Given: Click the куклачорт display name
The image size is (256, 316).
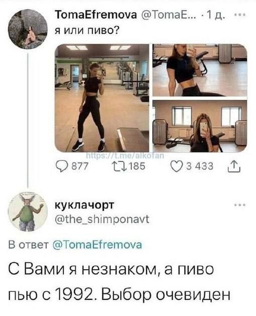Looking at the screenshot, I should pos(84,205).
